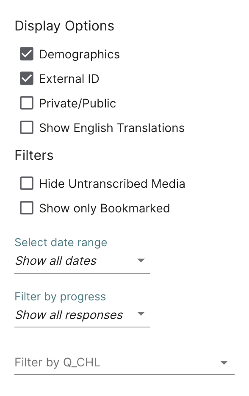Click the date range dropdown arrow
Screen dimensions: 249x396
coord(141,260)
